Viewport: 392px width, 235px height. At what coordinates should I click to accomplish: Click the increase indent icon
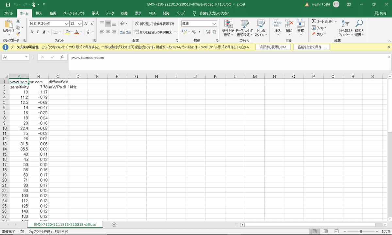129,32
